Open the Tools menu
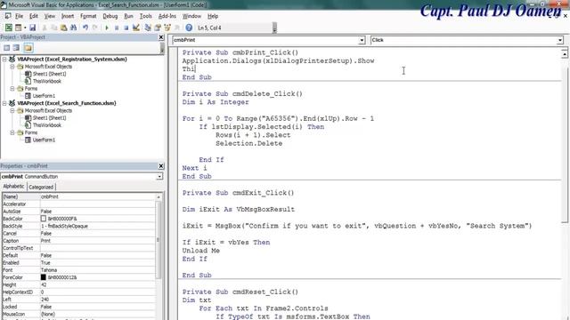Screen dimensions: 570x320 coord(145,16)
